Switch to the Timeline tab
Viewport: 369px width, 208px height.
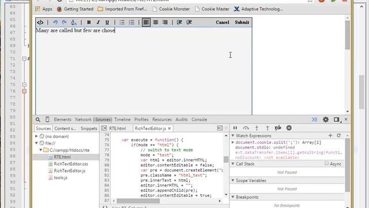122,120
